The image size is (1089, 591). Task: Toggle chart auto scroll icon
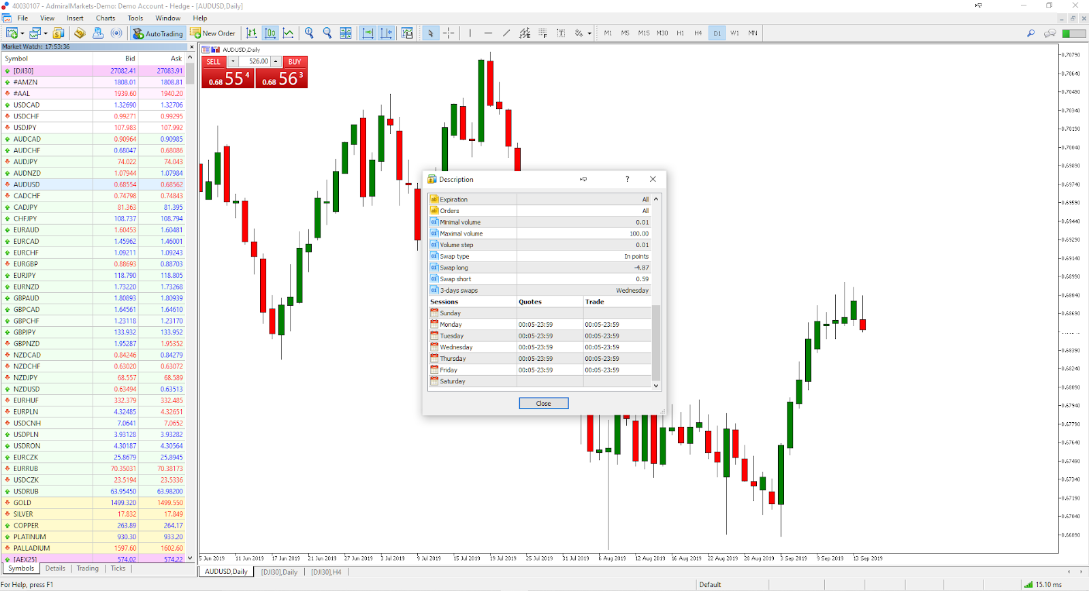pos(368,33)
